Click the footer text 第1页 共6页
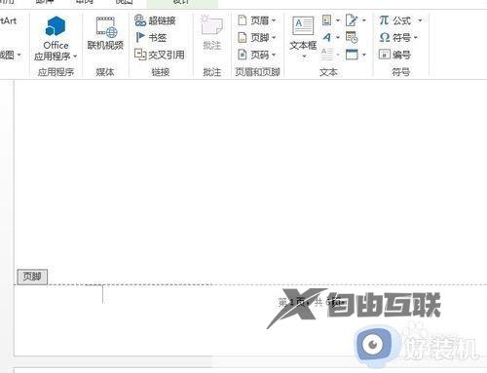This screenshot has height=373, width=487. coord(310,303)
